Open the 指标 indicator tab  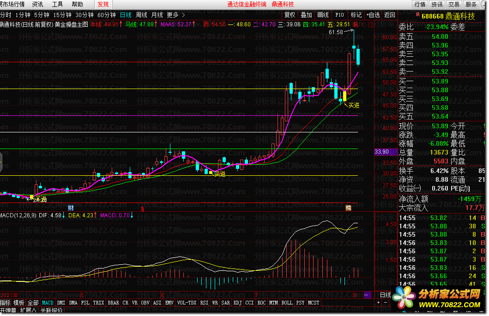[x=5, y=303]
